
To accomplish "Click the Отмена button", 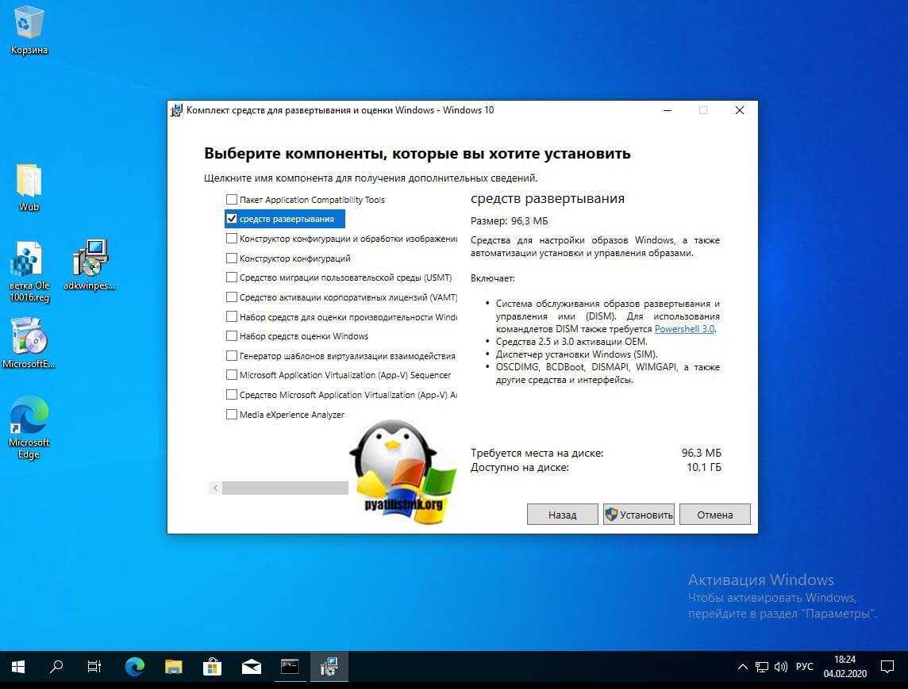I will pyautogui.click(x=714, y=515).
